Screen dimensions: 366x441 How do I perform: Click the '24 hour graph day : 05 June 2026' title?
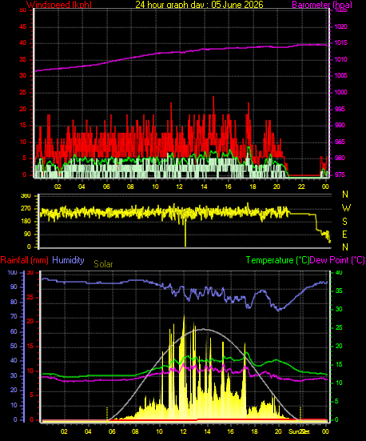(x=199, y=5)
